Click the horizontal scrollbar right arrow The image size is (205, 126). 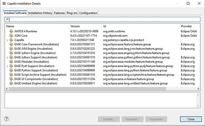[x=198, y=89]
